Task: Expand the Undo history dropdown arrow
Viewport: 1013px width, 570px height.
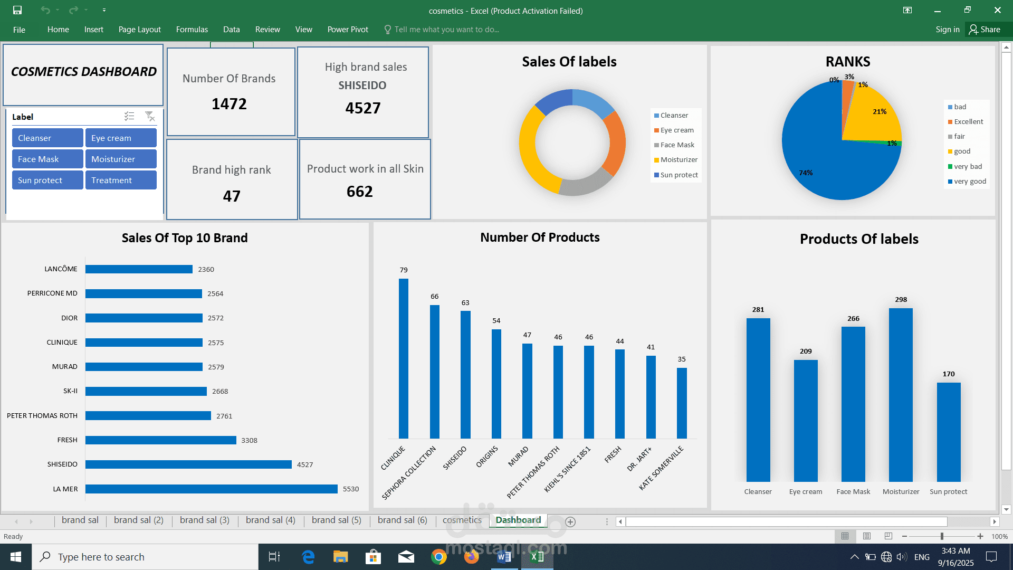Action: pos(58,10)
